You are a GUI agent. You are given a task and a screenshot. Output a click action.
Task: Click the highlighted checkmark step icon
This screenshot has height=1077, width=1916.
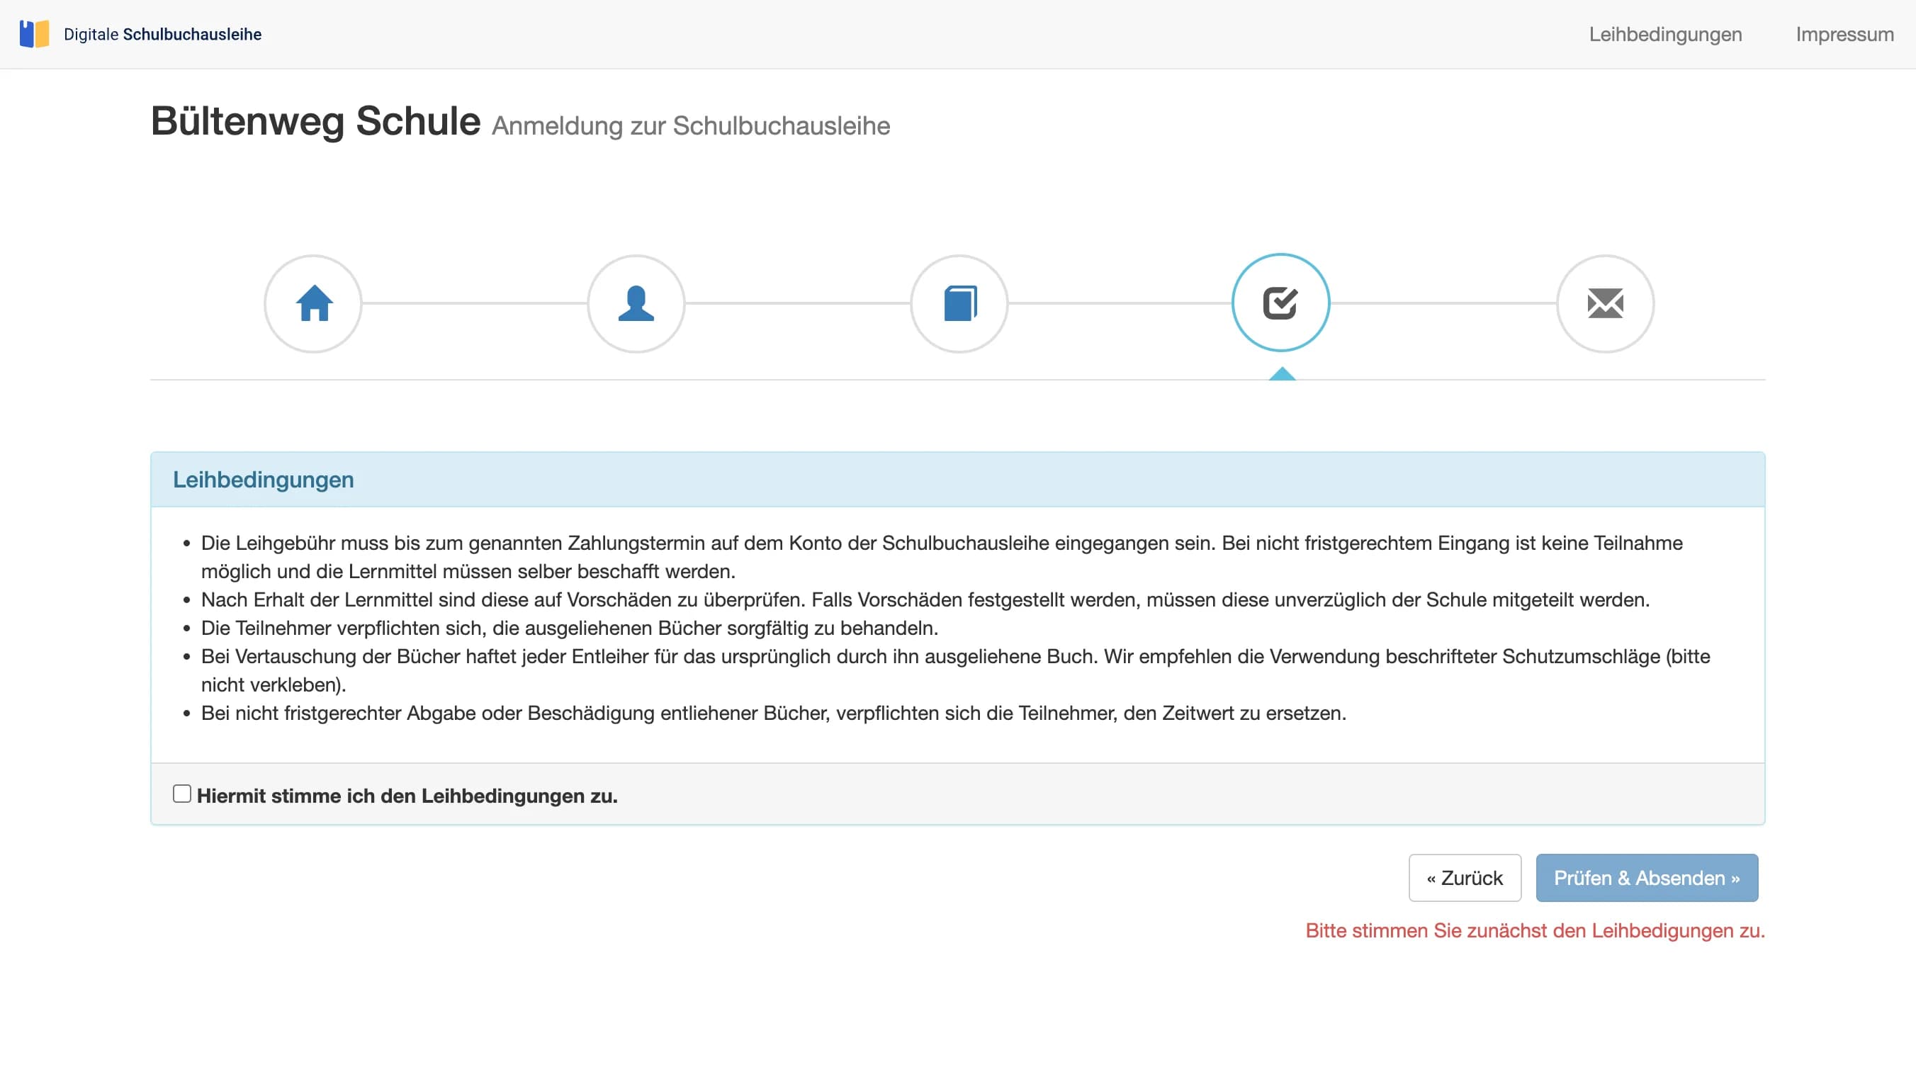pos(1281,303)
